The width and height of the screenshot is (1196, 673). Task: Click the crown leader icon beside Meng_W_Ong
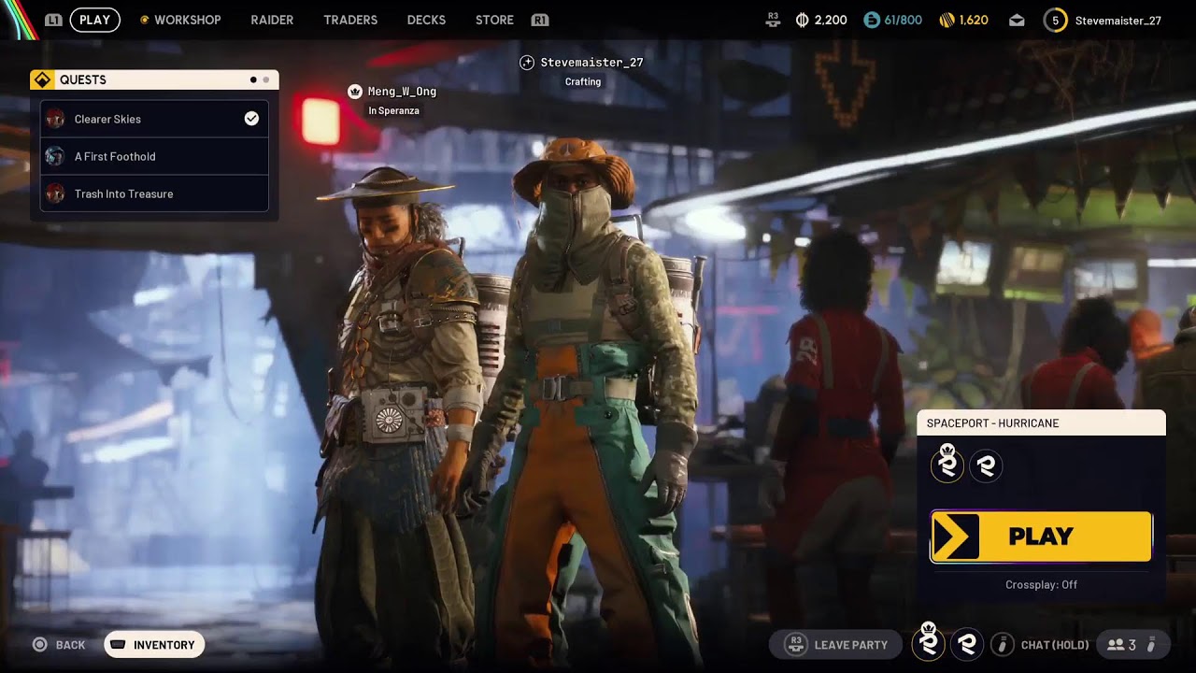[x=355, y=92]
